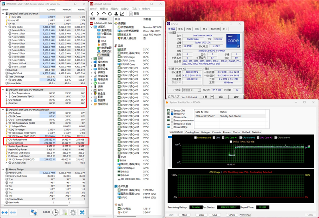Open the 文件(F) menu in AIDA64
The width and height of the screenshot is (319, 218).
click(94, 9)
